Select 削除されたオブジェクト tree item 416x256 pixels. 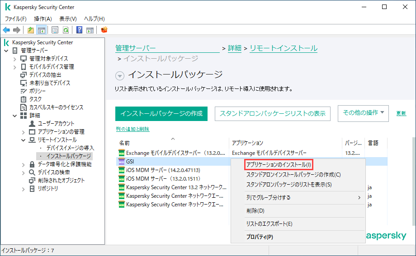[61, 181]
